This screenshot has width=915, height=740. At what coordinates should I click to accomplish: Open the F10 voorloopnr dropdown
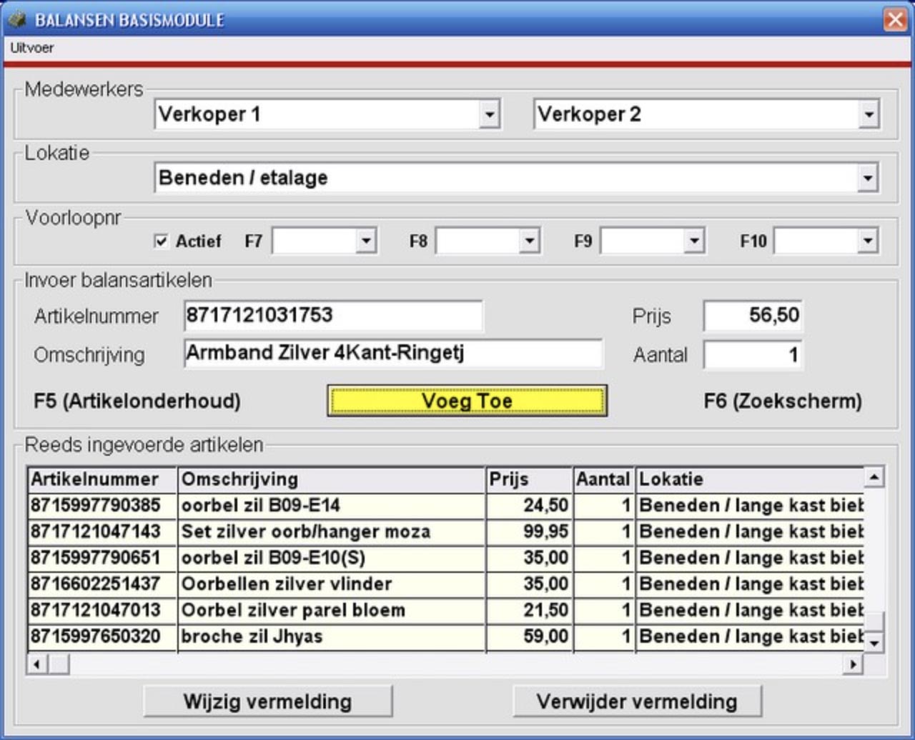pyautogui.click(x=868, y=241)
